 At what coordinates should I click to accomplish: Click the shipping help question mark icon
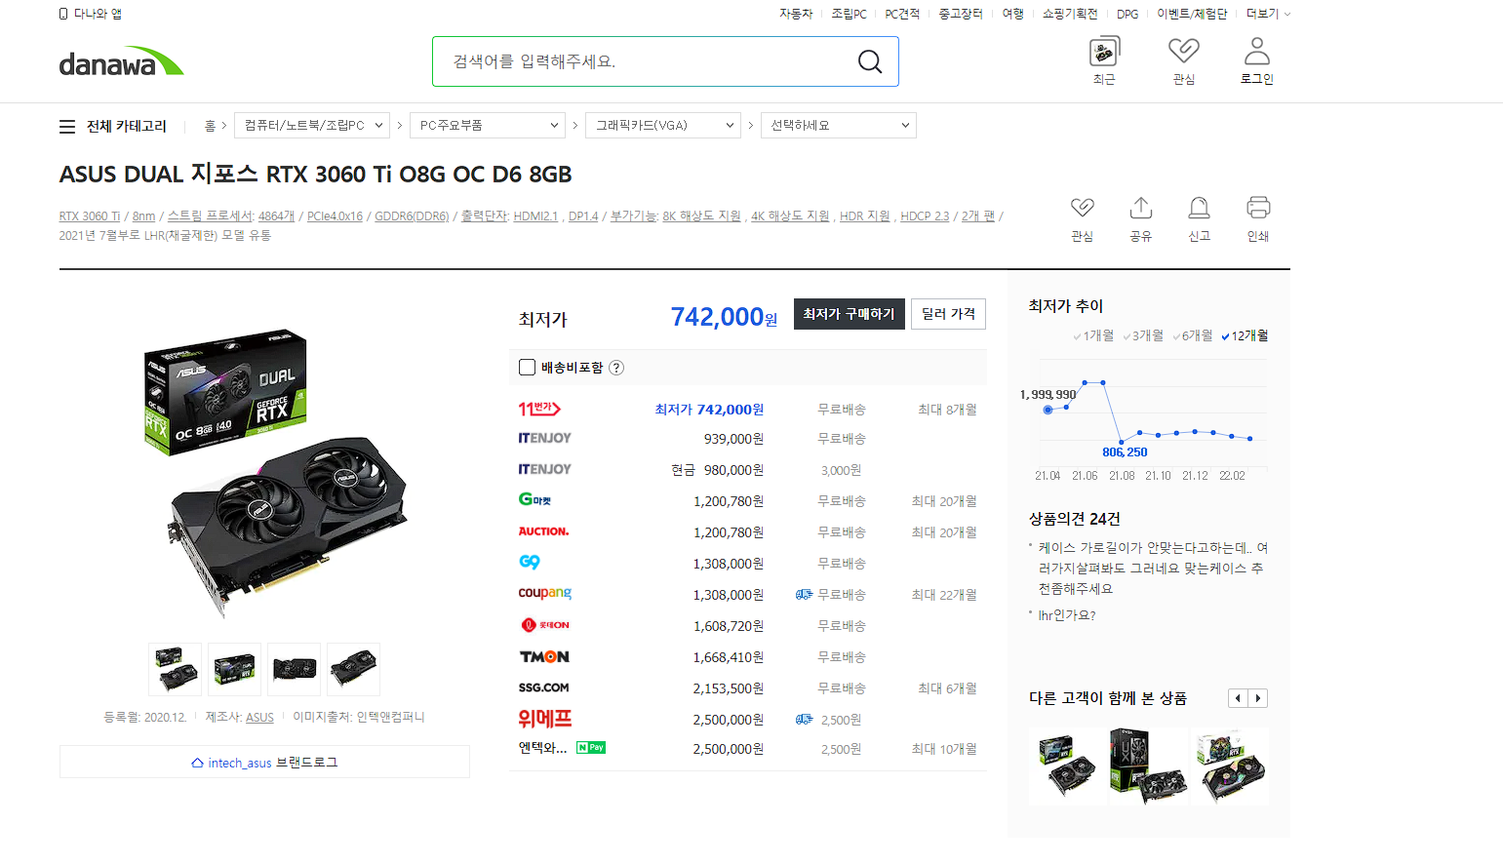tap(616, 368)
